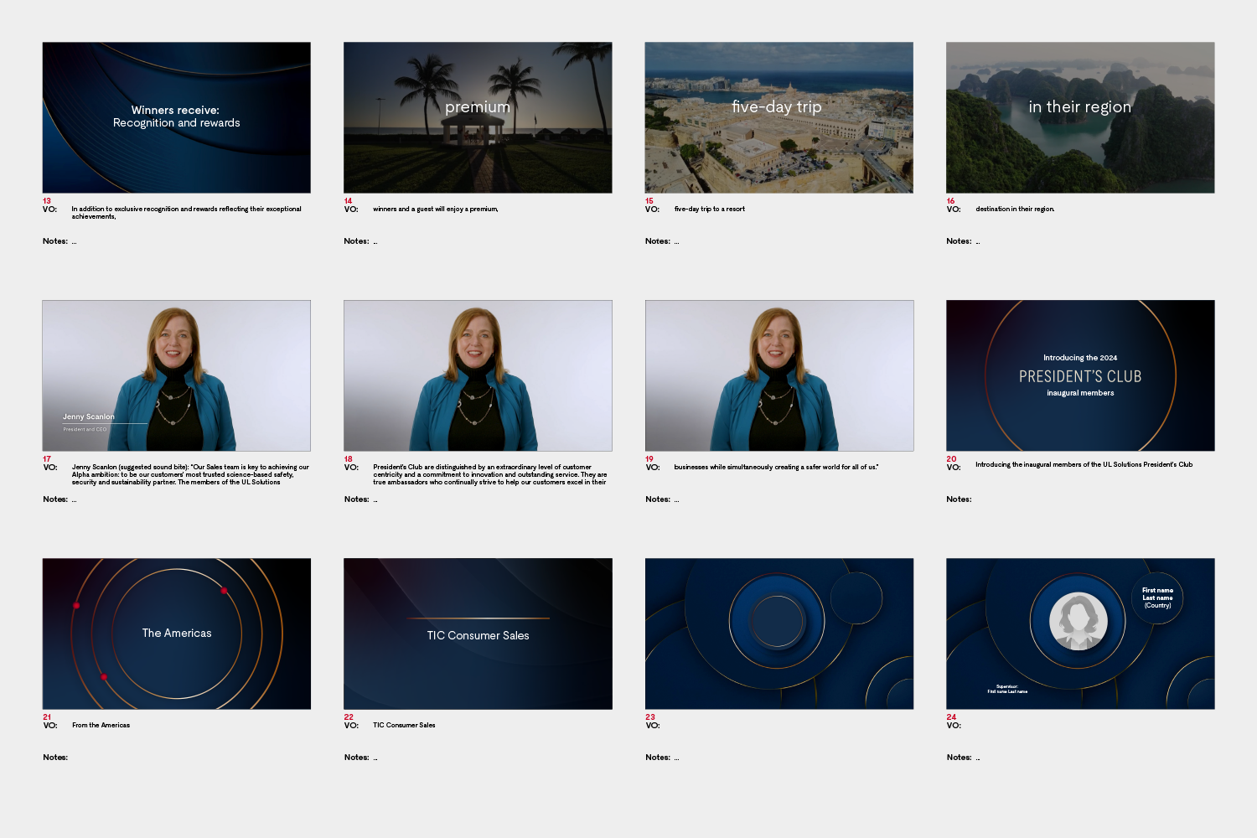Select frame 18 thumbnail of the speaker
Screen dimensions: 1257x838
(x=478, y=375)
